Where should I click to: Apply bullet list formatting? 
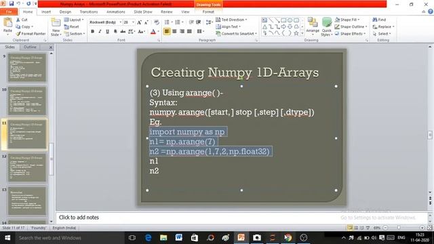tap(167, 22)
